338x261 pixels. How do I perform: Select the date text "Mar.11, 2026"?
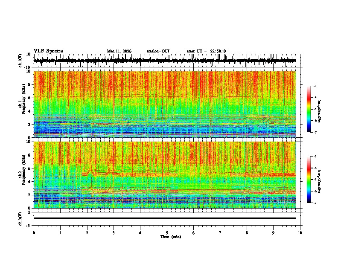point(119,51)
